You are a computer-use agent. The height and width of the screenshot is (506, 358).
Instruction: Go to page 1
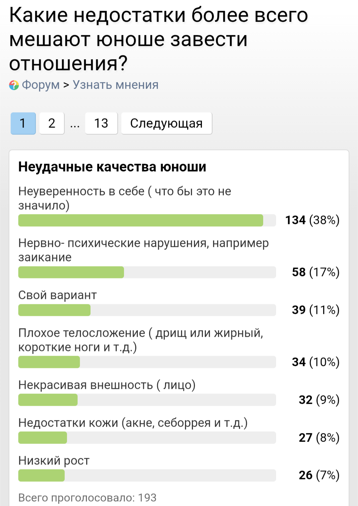(23, 123)
